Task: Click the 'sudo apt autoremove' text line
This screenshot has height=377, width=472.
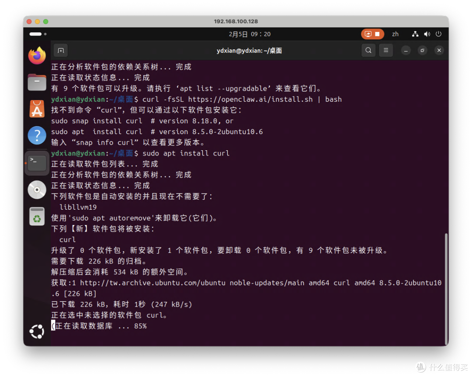Action: click(134, 218)
